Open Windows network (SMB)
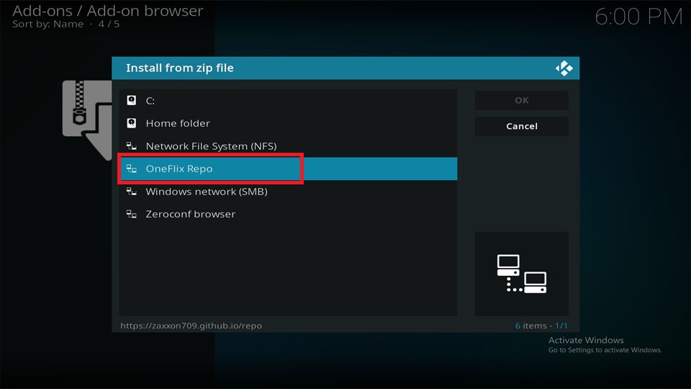 (288, 192)
